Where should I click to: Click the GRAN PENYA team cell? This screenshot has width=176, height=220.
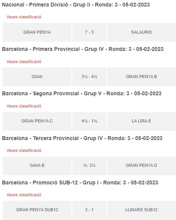[37, 32]
